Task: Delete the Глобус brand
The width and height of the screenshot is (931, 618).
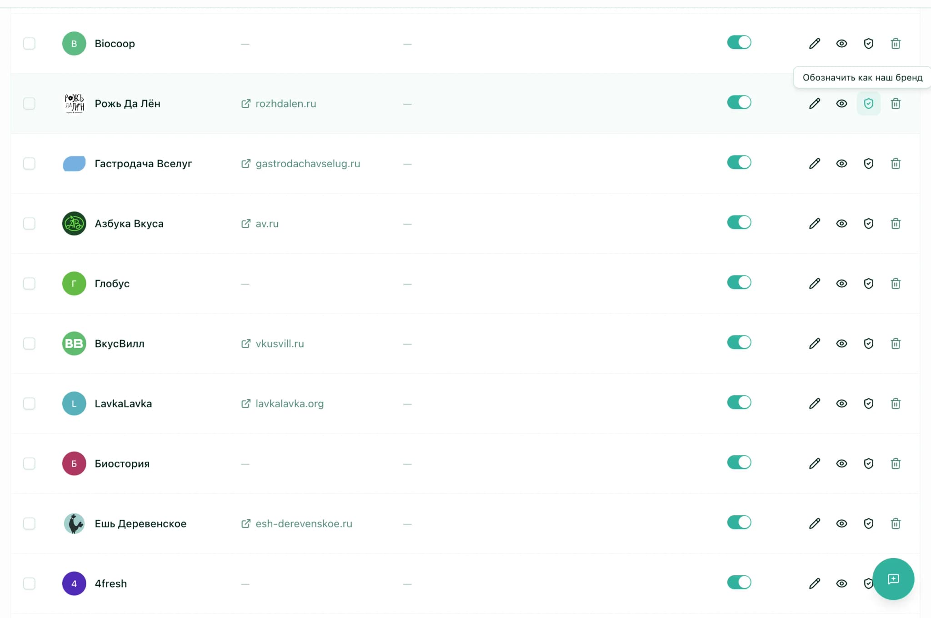Action: coord(896,284)
